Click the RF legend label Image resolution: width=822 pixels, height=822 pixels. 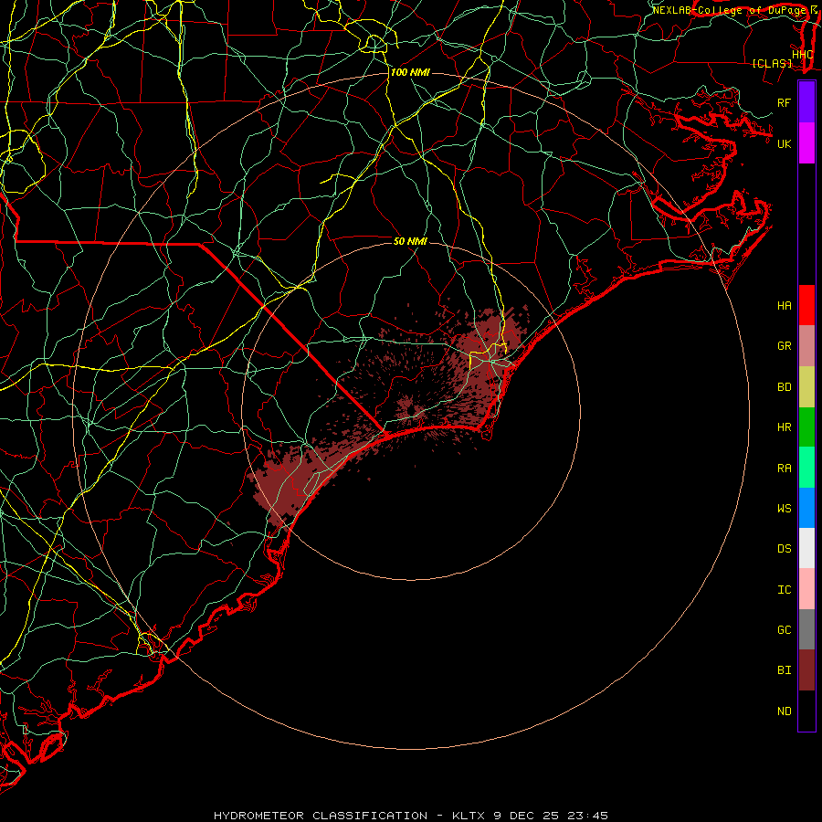coord(784,102)
